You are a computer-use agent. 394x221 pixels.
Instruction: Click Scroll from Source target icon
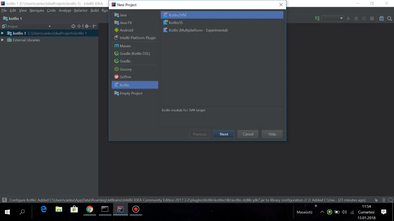tap(73, 26)
